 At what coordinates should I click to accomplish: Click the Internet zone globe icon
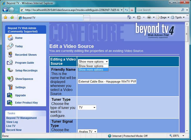[110, 136]
